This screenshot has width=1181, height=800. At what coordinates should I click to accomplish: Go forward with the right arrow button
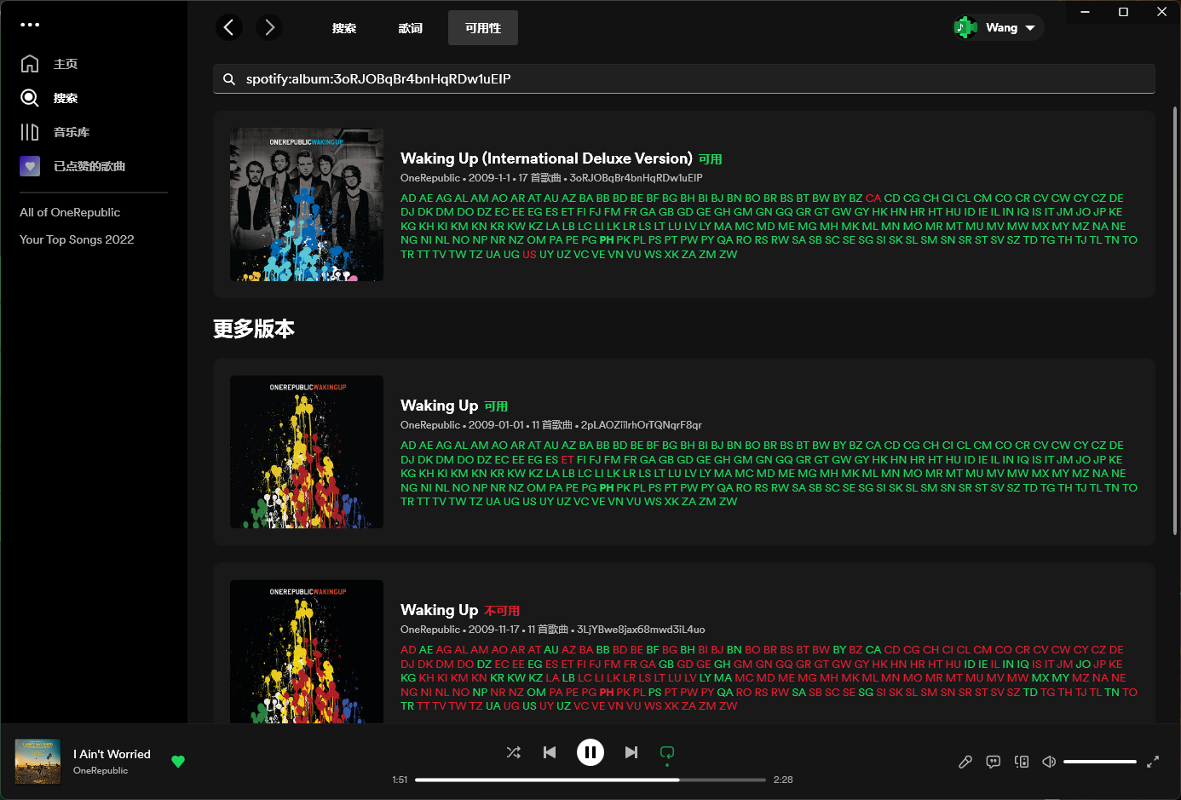[269, 27]
